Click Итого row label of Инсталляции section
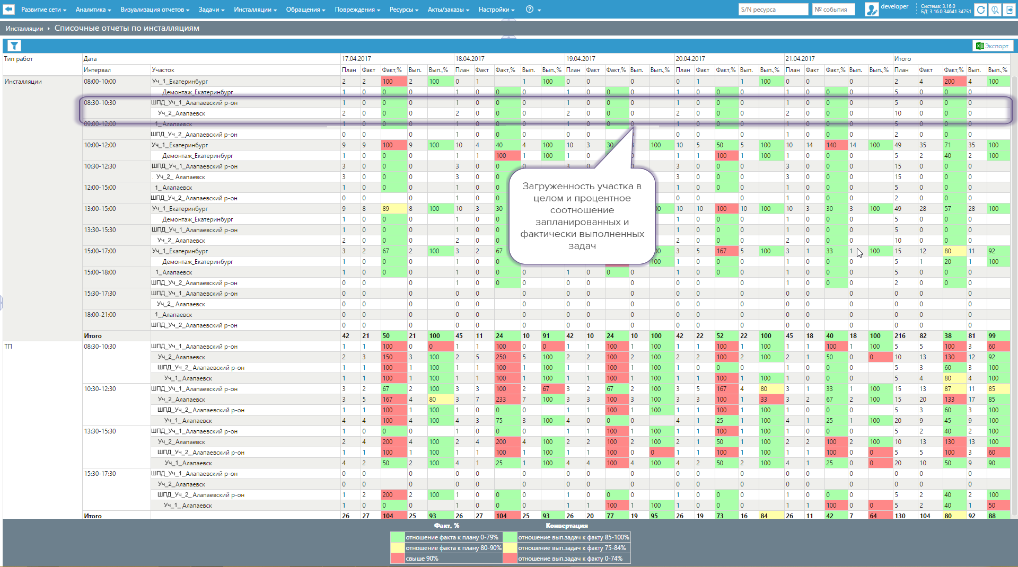Viewport: 1018px width, 567px height. click(93, 336)
